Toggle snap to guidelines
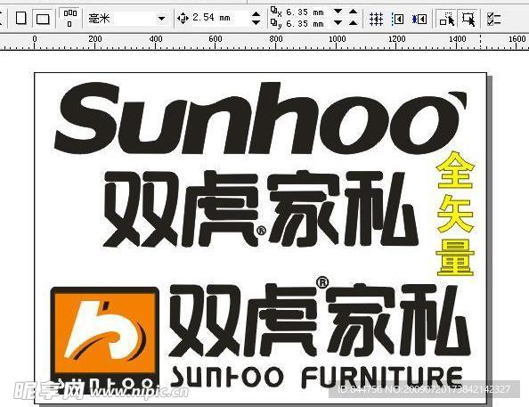Viewport: 529px width, 407px height. [398, 19]
